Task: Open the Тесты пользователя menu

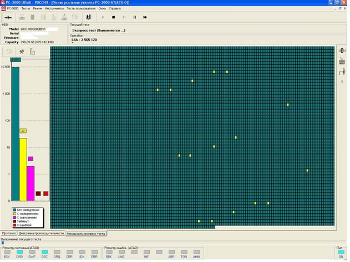Action: coord(81,8)
